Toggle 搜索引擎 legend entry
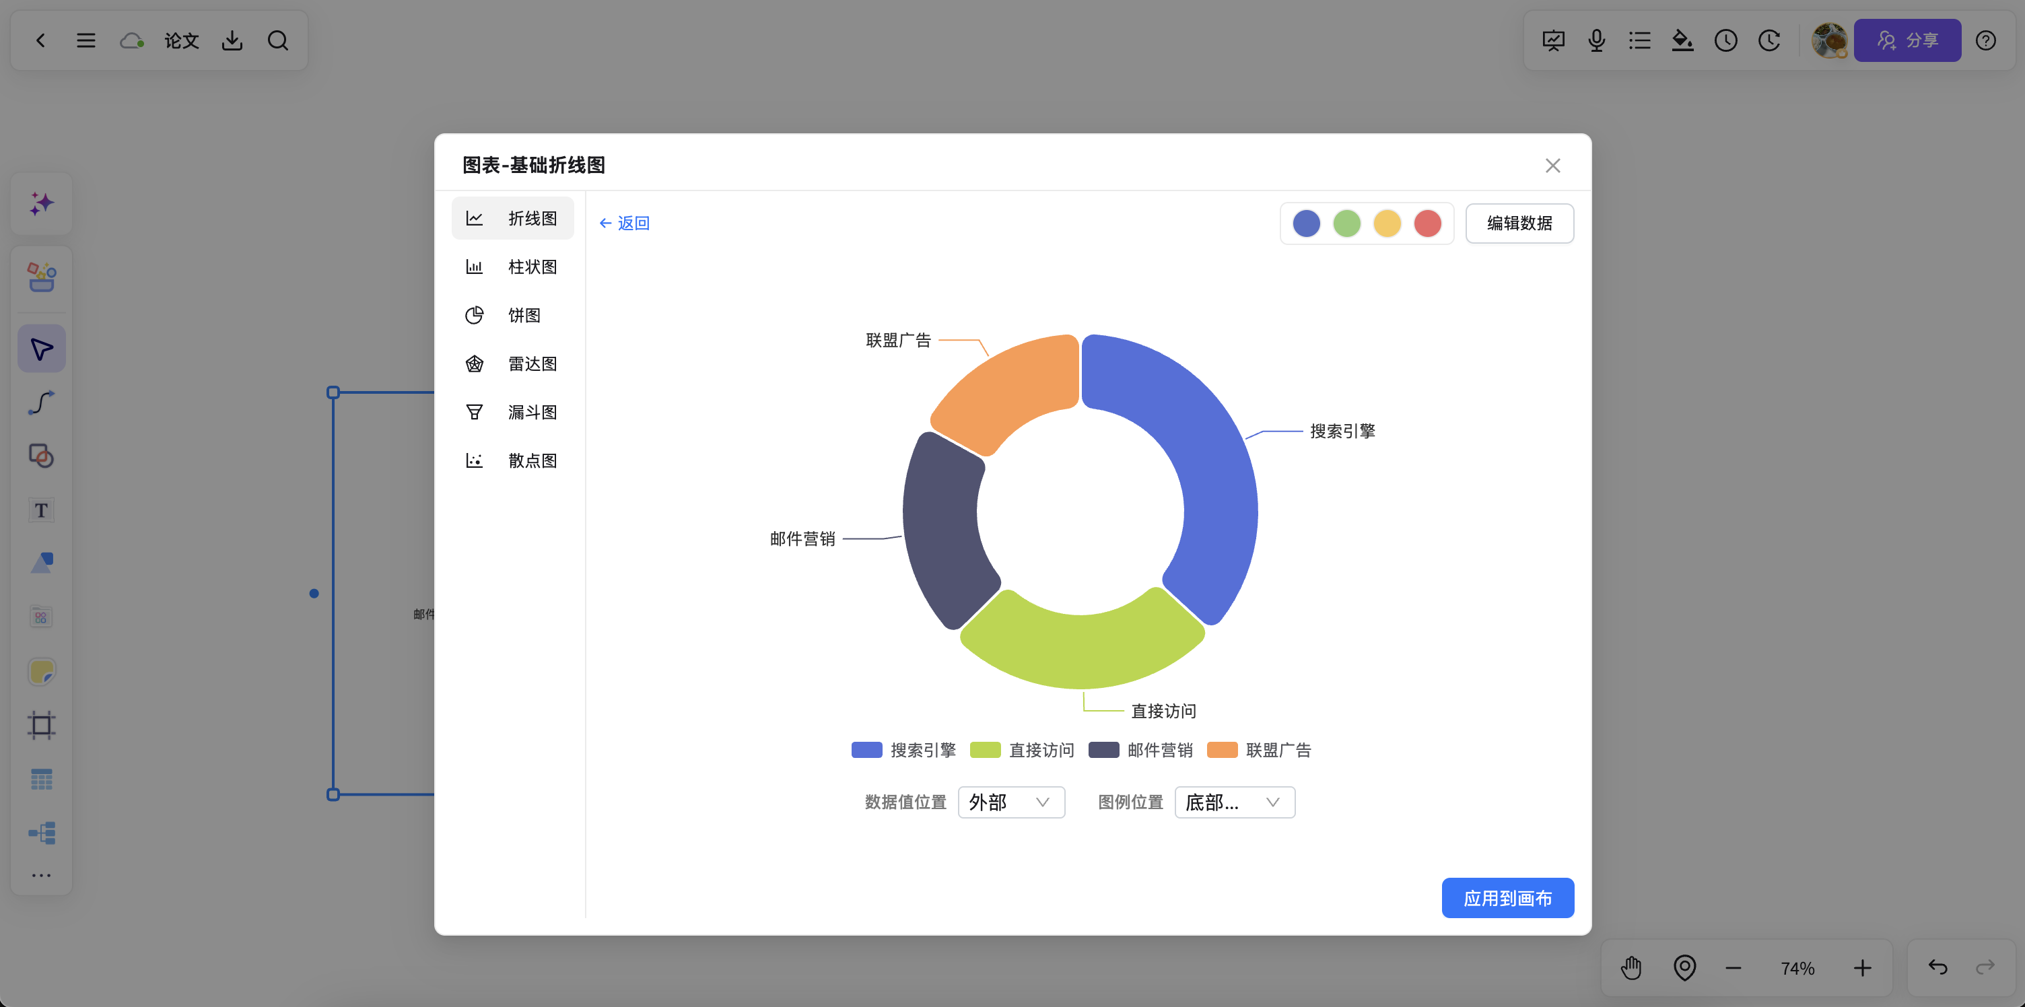The height and width of the screenshot is (1007, 2025). pyautogui.click(x=903, y=750)
